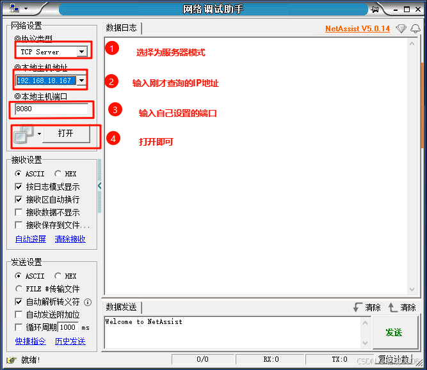Click the RX:0 counter
The width and height of the screenshot is (427, 370).
[271, 359]
